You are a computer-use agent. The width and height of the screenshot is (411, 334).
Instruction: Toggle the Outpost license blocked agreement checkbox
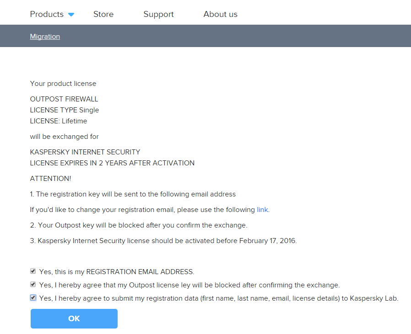point(33,285)
